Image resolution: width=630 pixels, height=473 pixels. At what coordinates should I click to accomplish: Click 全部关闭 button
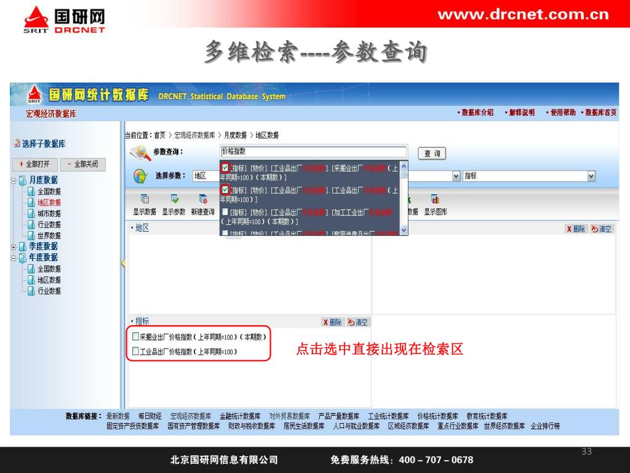pyautogui.click(x=83, y=164)
